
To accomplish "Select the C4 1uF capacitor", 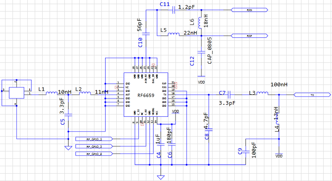I will (x=161, y=145).
